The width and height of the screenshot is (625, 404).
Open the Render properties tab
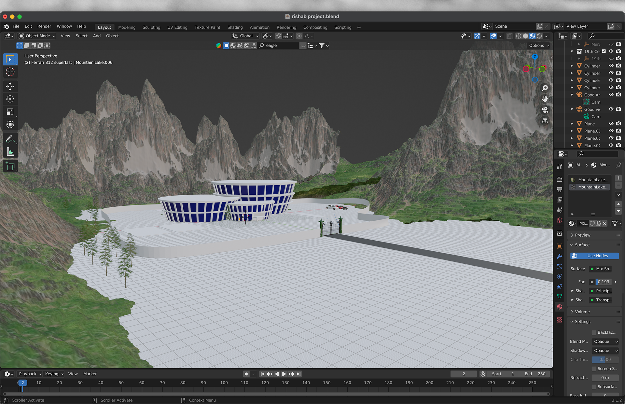[560, 179]
